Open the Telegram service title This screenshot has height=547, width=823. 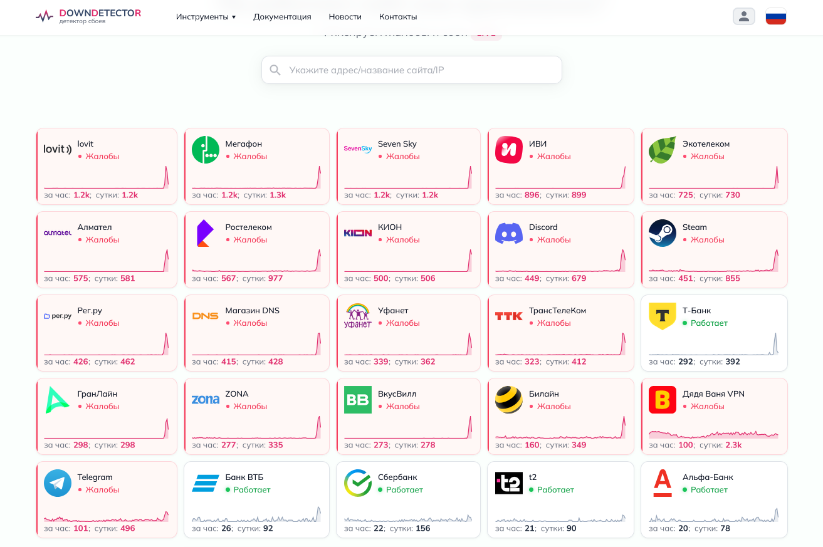(95, 477)
